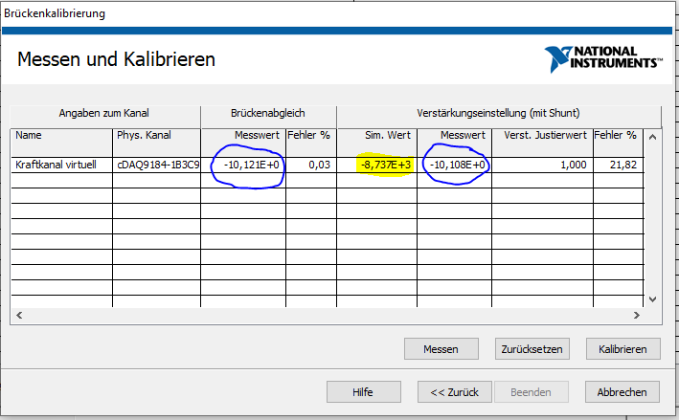The width and height of the screenshot is (679, 420).
Task: Click the table's vertical scrollbar up arrow
Action: pyautogui.click(x=653, y=137)
